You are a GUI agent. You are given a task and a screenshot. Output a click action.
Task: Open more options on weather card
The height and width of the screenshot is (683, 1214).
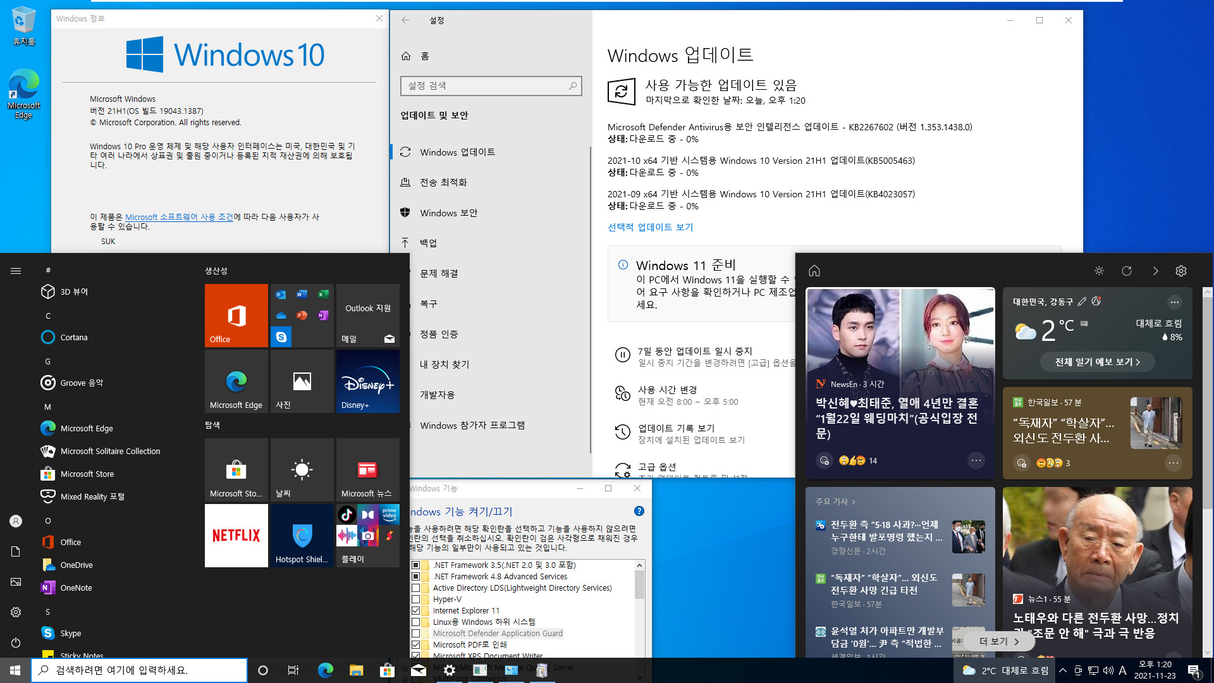tap(1174, 302)
